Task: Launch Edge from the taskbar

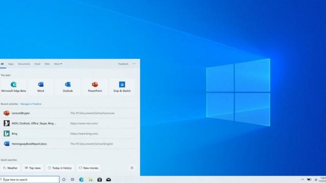Action: pos(81,179)
